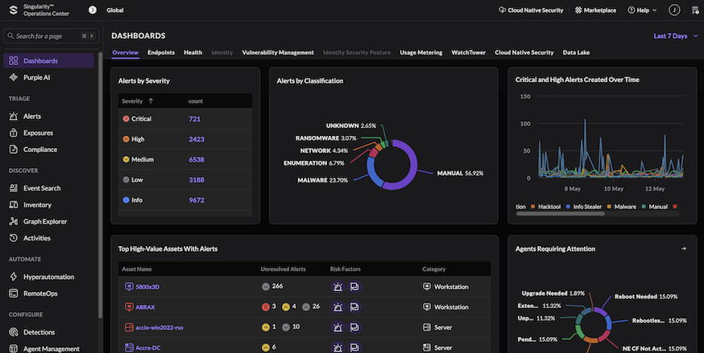704x353 pixels.
Task: Click the Singularity logo icon
Action: 14,10
